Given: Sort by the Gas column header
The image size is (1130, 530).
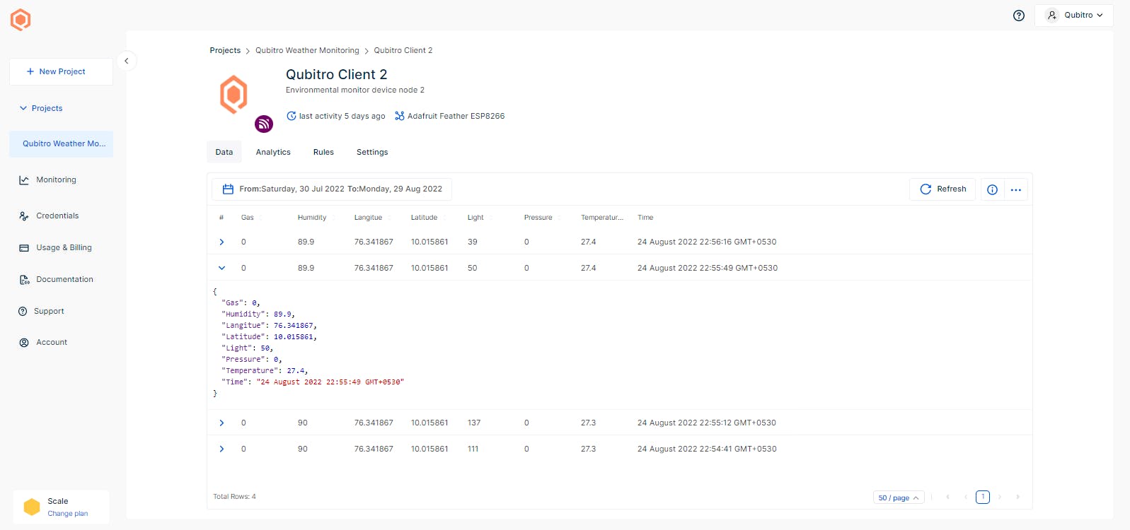Looking at the screenshot, I should pyautogui.click(x=247, y=218).
